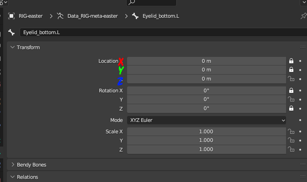The image size is (307, 182).
Task: Animate Scale Z via its keyframe dot
Action: point(300,150)
